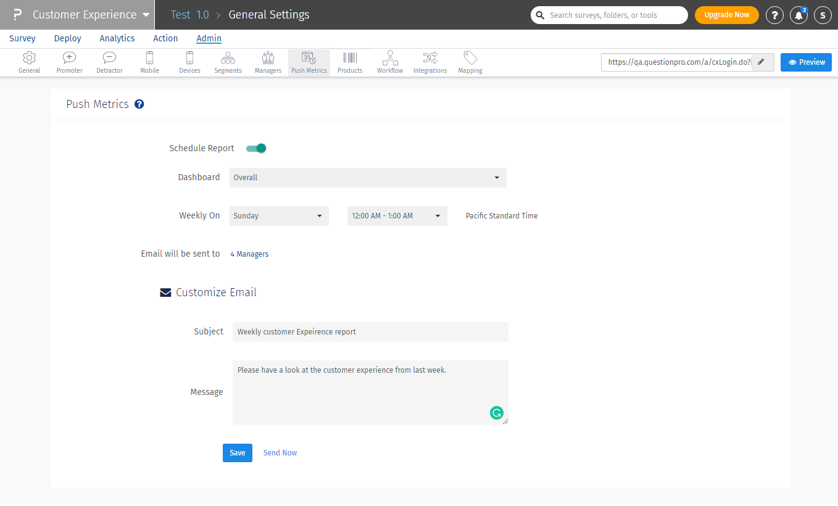Open the 12:00 AM - 1:00 AM time dropdown
The width and height of the screenshot is (838, 506).
[x=397, y=216]
